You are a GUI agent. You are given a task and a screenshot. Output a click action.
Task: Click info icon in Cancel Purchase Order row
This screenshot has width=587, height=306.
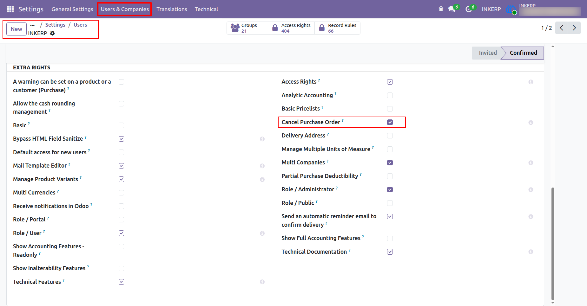coord(531,123)
